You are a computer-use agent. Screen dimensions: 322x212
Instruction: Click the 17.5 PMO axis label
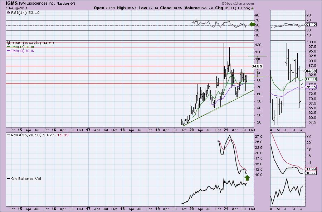[x=259, y=158]
